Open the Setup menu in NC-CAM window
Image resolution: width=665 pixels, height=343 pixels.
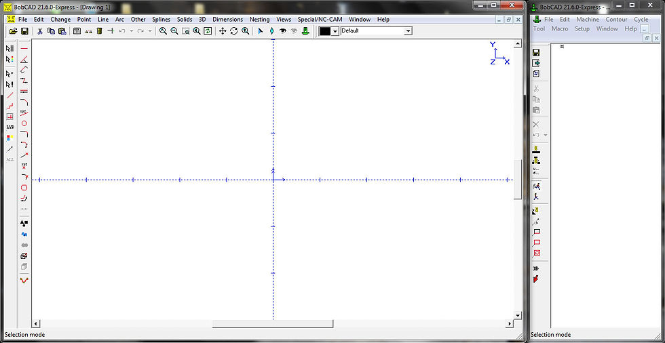coord(582,28)
